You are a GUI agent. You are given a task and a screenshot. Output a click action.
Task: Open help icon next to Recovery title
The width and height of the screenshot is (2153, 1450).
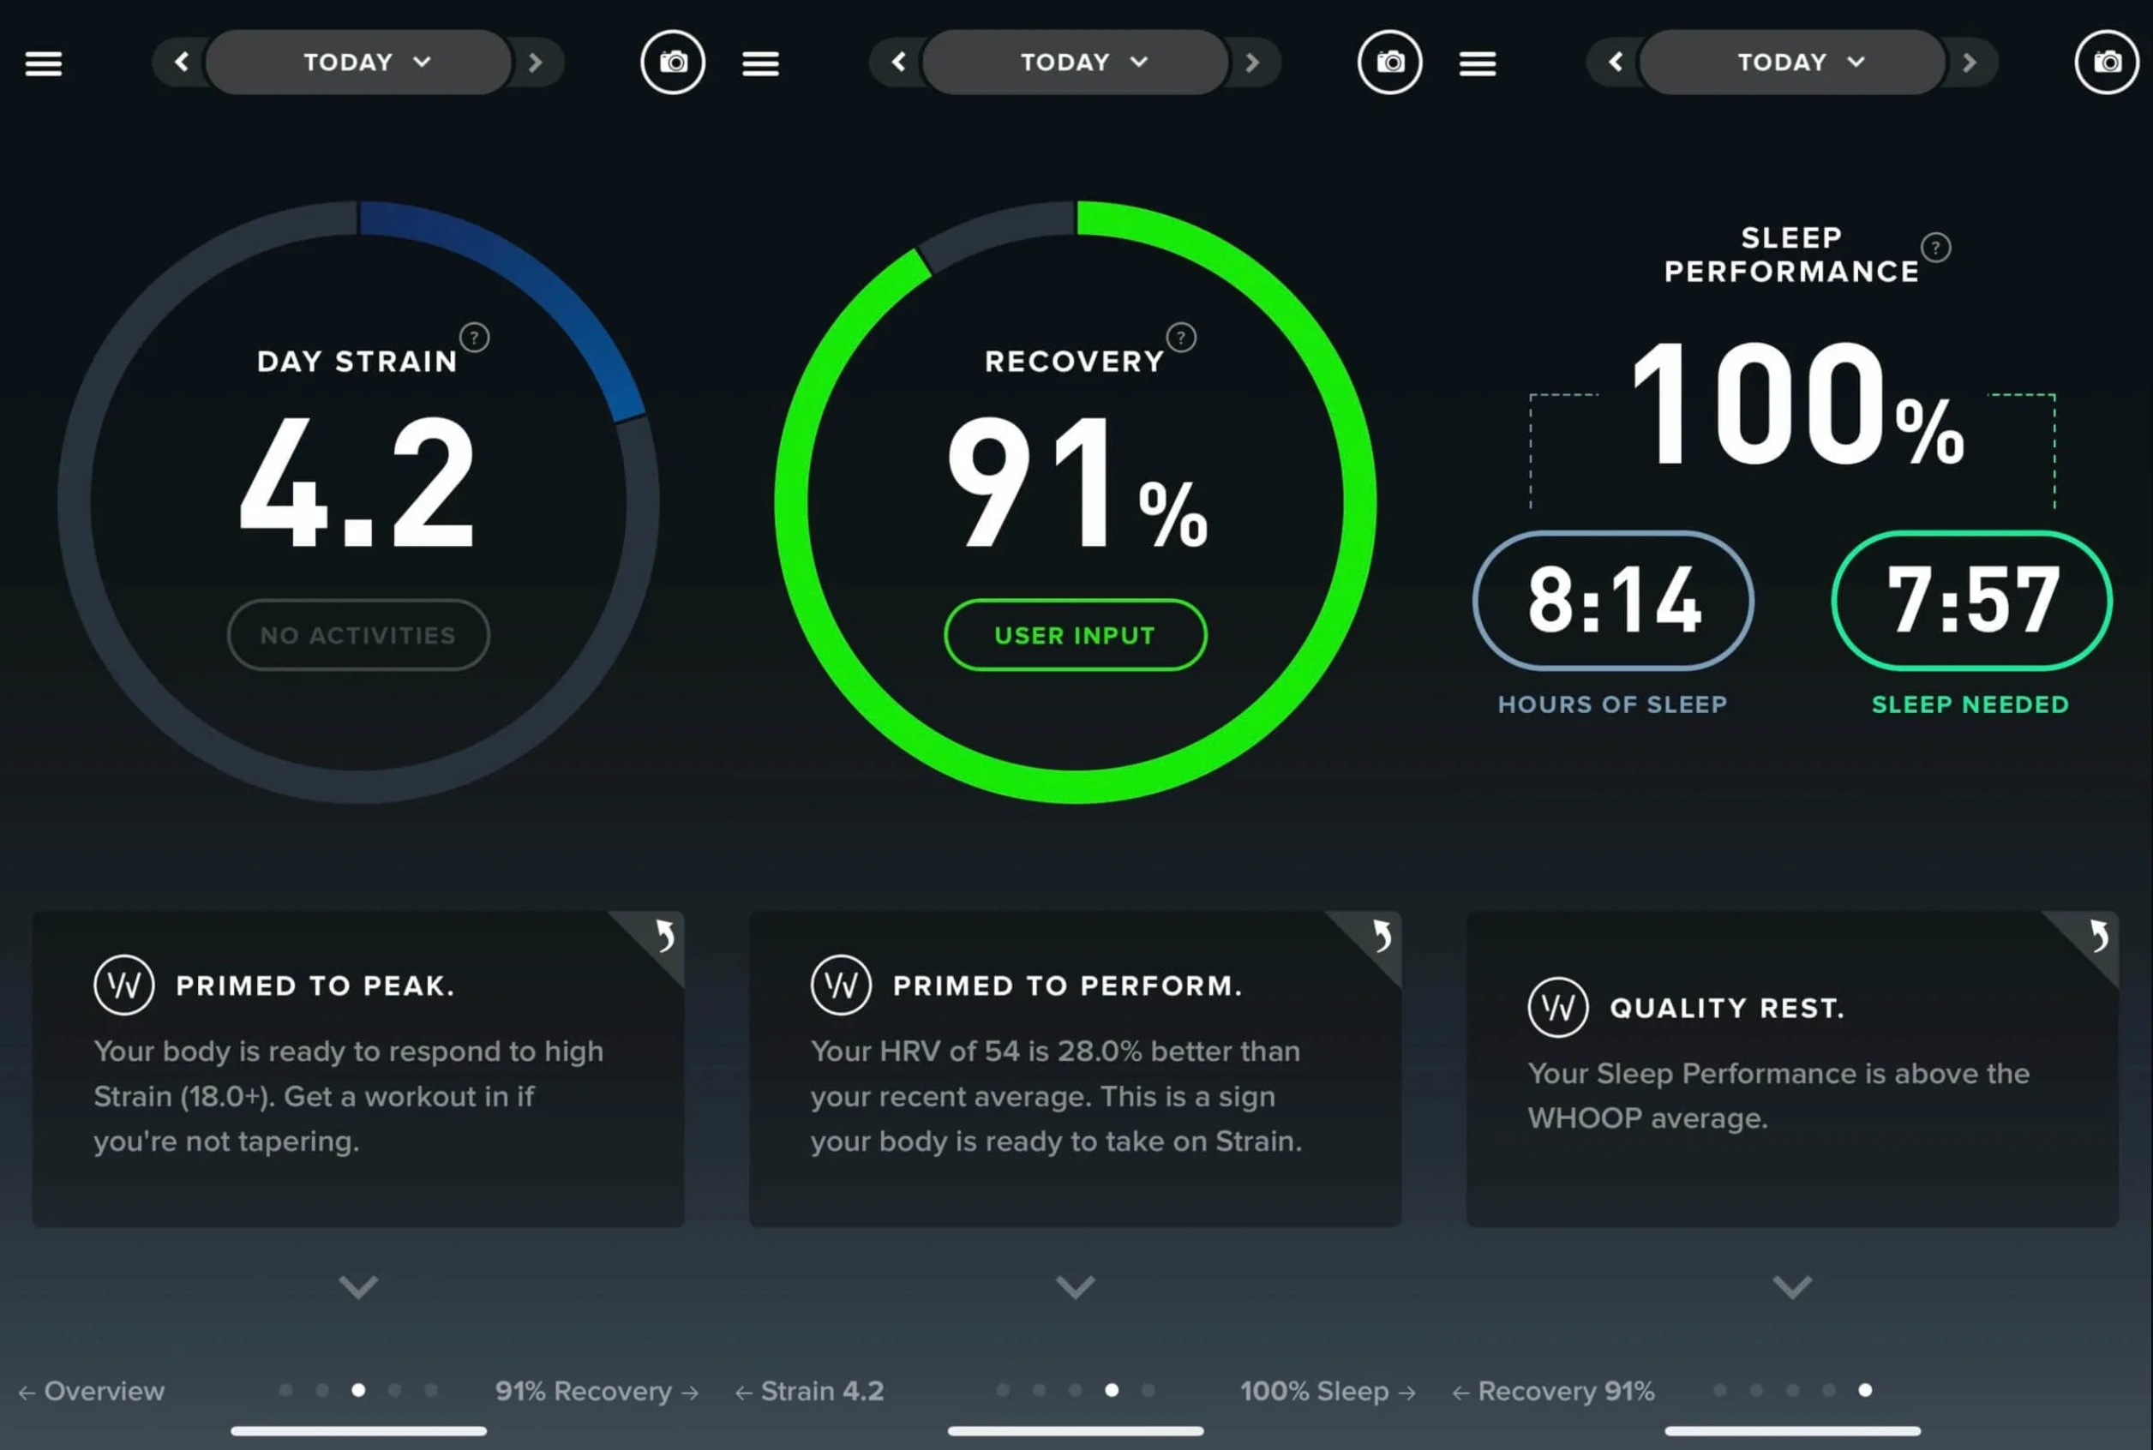[x=1181, y=338]
